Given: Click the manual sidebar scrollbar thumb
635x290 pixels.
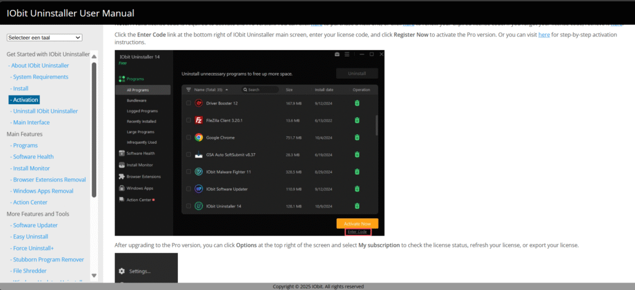Looking at the screenshot, I should pyautogui.click(x=94, y=130).
